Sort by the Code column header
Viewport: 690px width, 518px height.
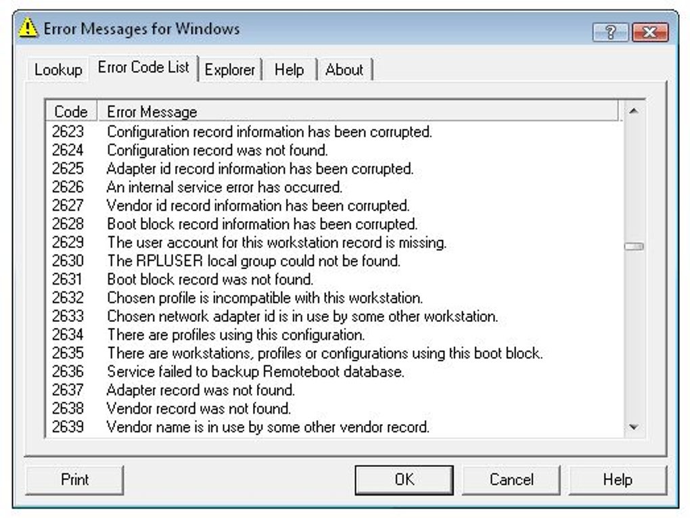coord(70,112)
